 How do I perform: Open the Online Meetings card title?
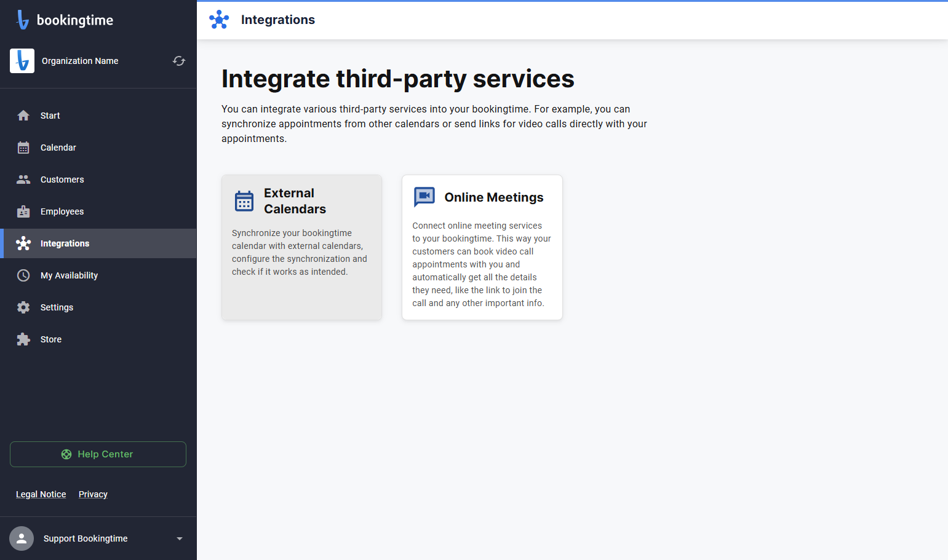click(494, 197)
